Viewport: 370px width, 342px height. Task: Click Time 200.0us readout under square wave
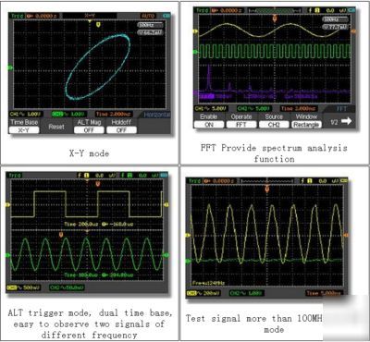[80, 224]
